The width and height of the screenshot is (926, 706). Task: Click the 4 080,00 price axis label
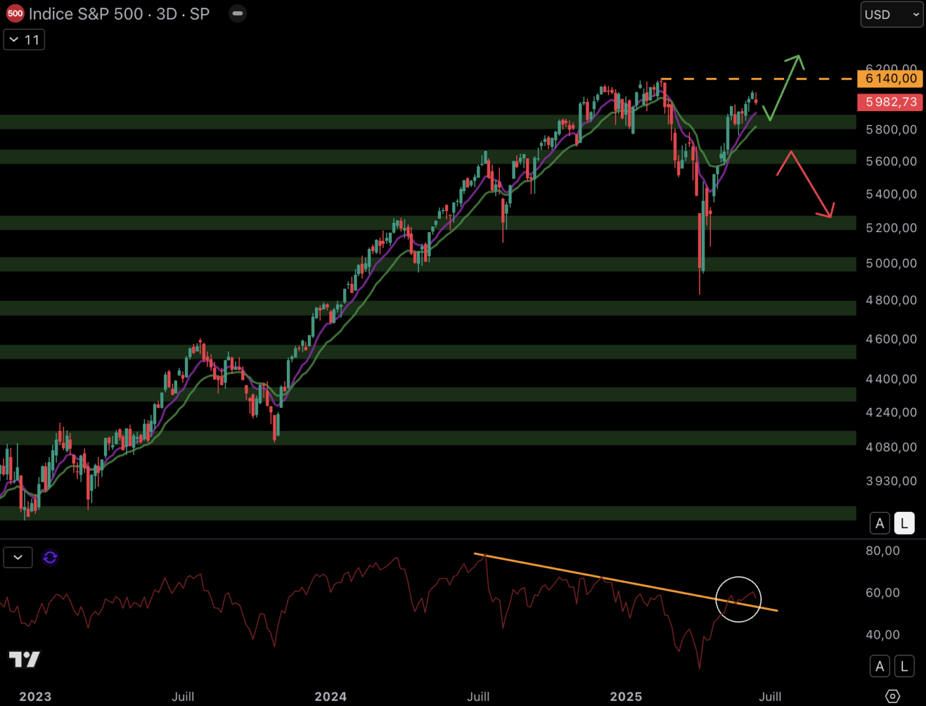[891, 447]
